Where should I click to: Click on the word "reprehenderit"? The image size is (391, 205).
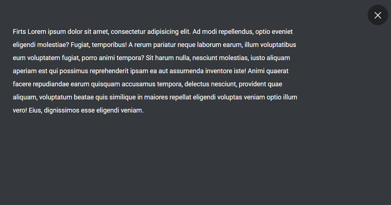[x=109, y=71]
